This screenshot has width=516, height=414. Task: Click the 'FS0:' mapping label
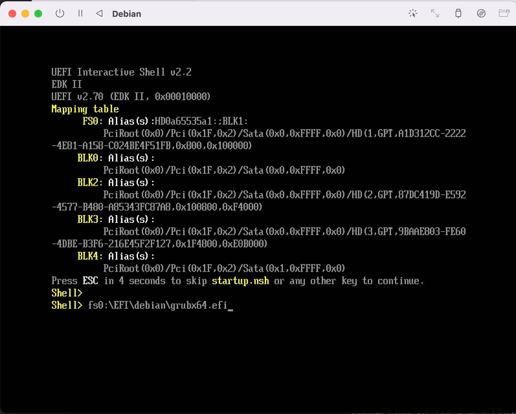(x=93, y=121)
